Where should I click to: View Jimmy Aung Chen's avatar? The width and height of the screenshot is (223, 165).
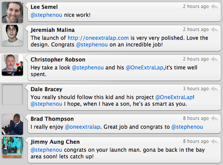[x=12, y=147]
